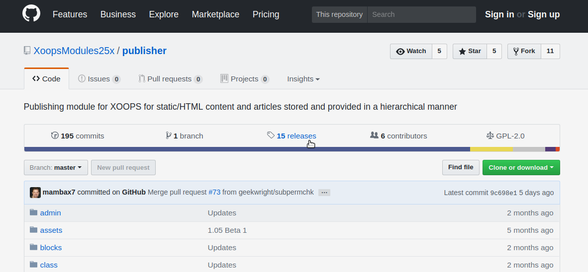Open the tag icon next to 15 releases
The height and width of the screenshot is (272, 588).
pos(271,136)
